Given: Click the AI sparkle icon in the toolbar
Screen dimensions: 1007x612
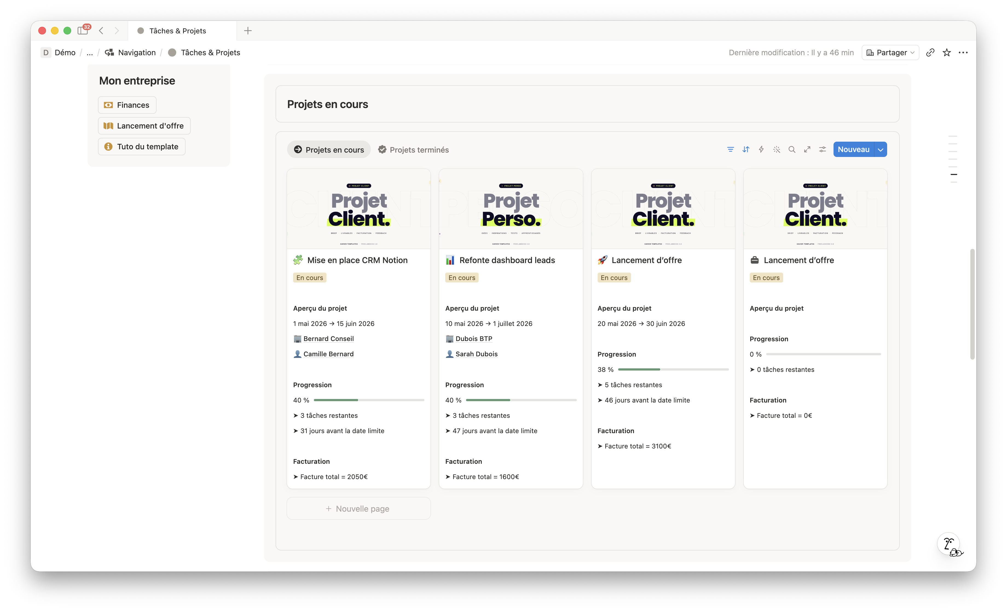Looking at the screenshot, I should 777,150.
